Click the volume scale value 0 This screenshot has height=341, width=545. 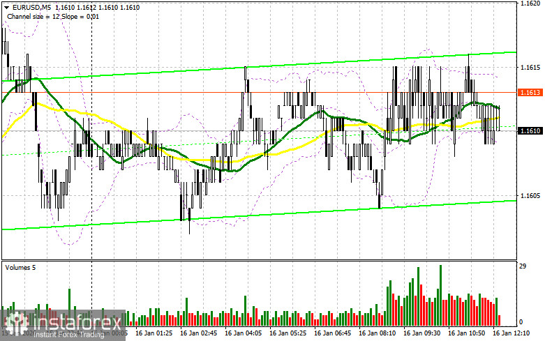click(521, 322)
